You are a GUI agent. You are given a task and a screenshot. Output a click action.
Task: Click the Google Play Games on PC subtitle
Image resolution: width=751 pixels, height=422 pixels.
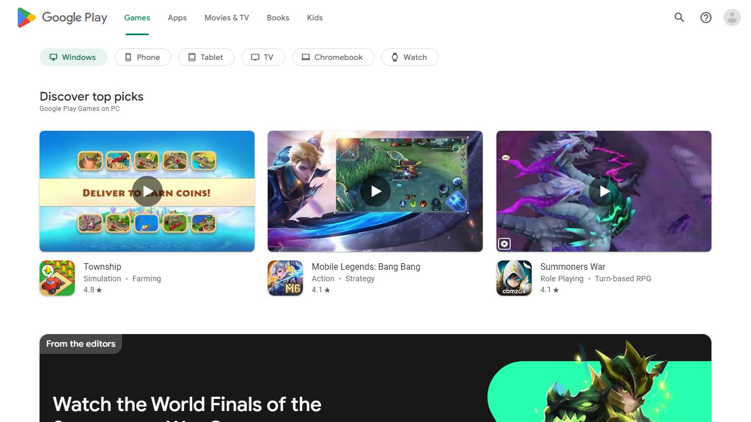80,109
